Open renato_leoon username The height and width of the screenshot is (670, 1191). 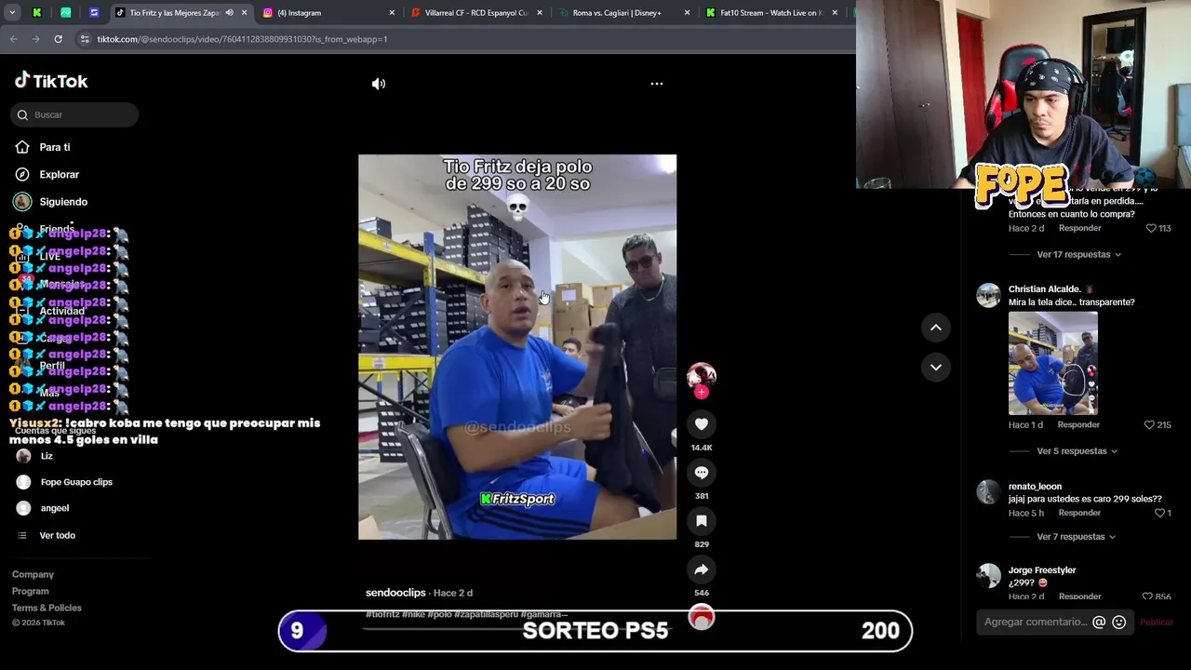tap(1035, 487)
